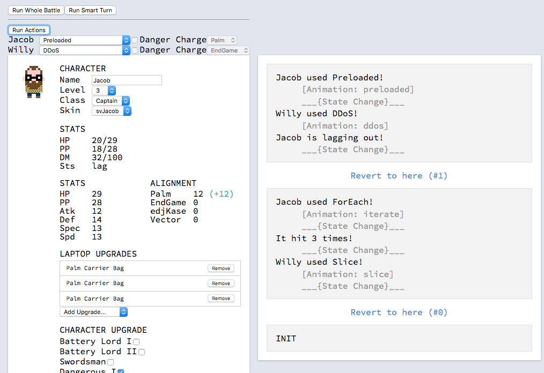Image resolution: width=544 pixels, height=373 pixels.
Task: Remove the last Palm Carrier Bag upgrade
Action: (221, 299)
